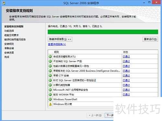Click the check icon beside Windows PowerShell

pos(50,99)
